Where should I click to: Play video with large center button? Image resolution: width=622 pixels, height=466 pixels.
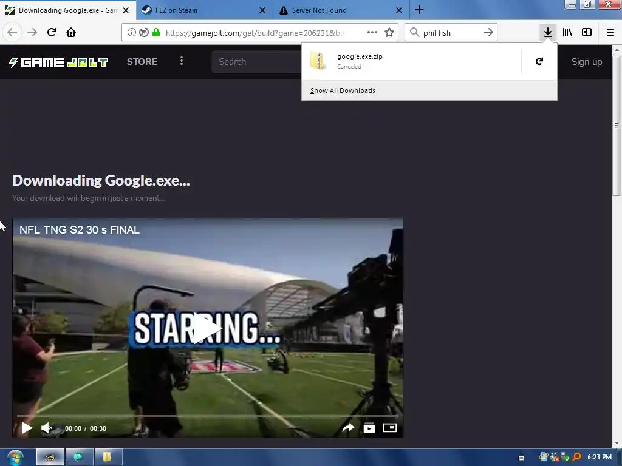[x=208, y=328]
